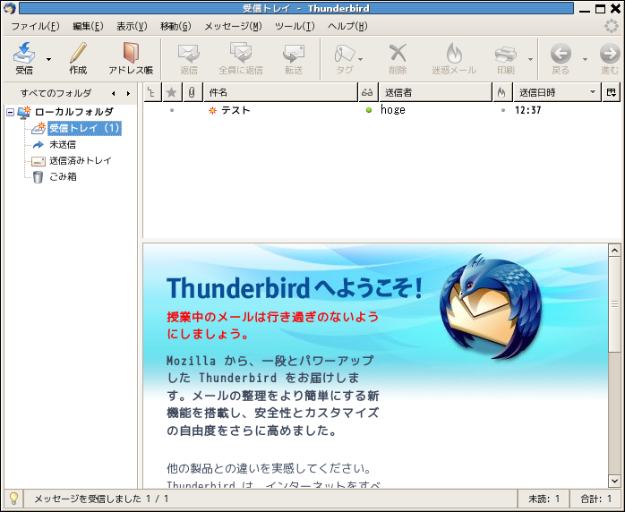Viewport: 625px width, 512px height.
Task: Click the Thunderbird へようこそ! heading
Action: [295, 287]
